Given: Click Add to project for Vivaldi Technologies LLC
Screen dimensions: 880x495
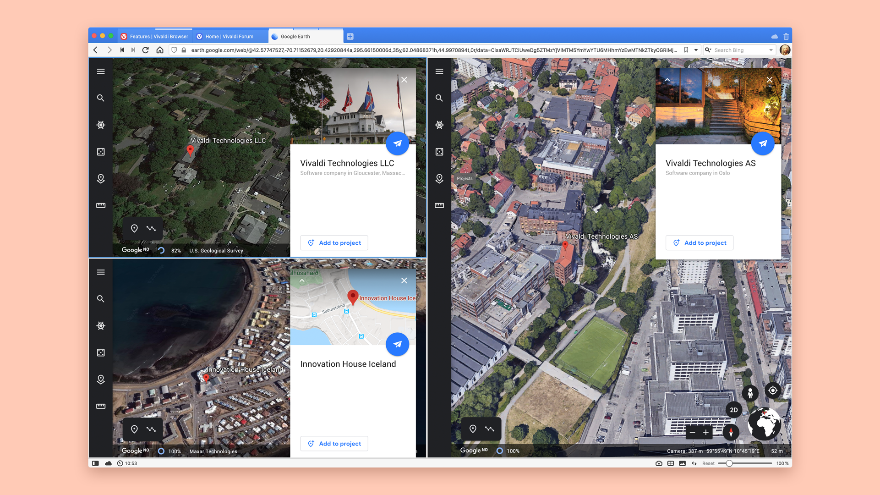Looking at the screenshot, I should [x=334, y=242].
